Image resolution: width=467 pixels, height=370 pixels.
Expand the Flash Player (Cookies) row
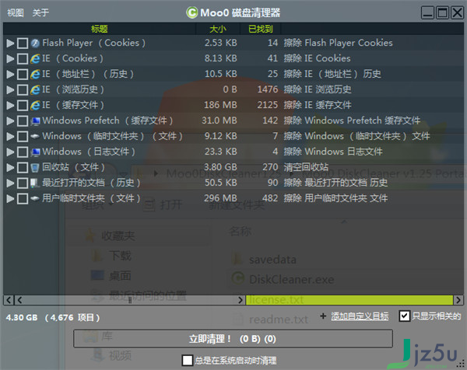10,44
